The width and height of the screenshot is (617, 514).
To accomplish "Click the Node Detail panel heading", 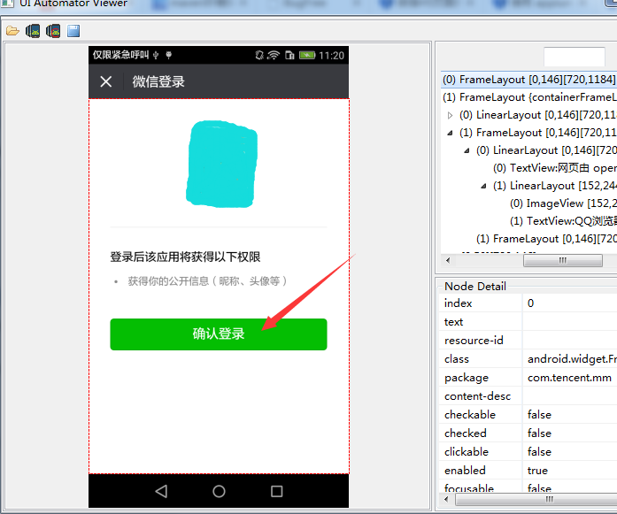I will tap(475, 287).
